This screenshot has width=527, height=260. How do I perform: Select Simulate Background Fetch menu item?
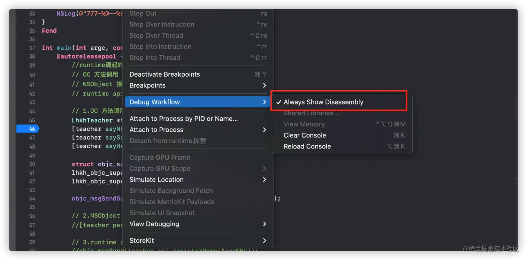tap(198, 191)
